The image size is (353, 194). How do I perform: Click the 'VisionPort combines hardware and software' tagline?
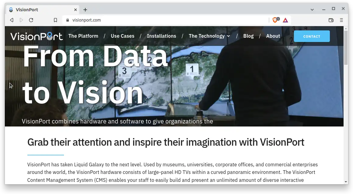(117, 121)
